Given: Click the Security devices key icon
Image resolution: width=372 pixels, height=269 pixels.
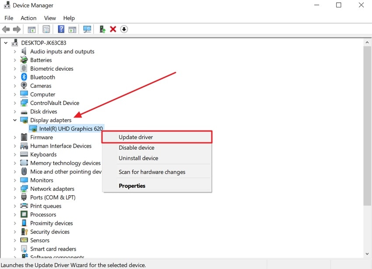Looking at the screenshot, I should (x=24, y=231).
